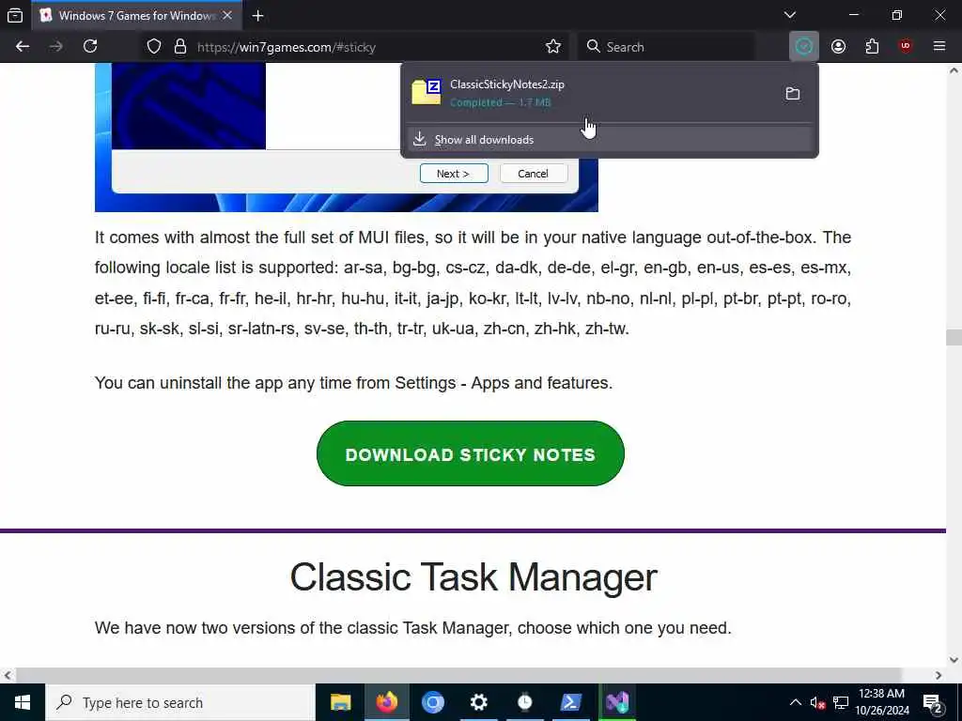Open the tracking protection shield panel

click(154, 47)
